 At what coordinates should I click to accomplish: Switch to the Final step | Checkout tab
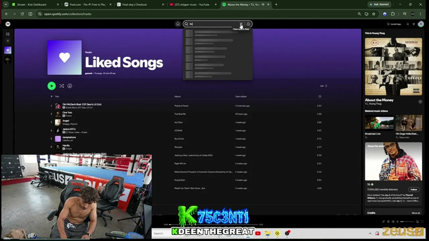pos(140,5)
